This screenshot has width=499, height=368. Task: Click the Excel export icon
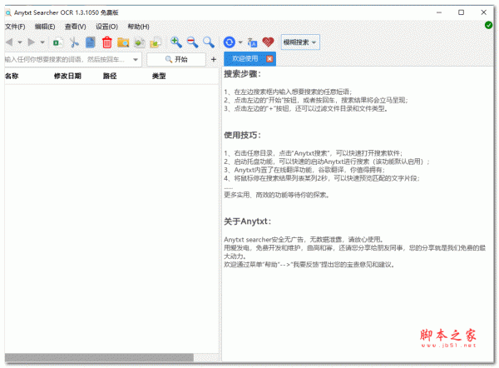(57, 42)
